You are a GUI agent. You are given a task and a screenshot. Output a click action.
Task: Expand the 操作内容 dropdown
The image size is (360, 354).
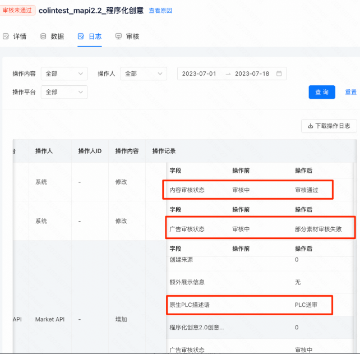64,73
